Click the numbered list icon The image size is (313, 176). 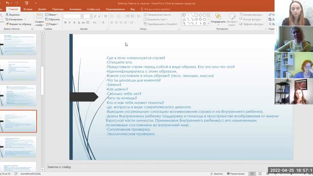[119, 16]
